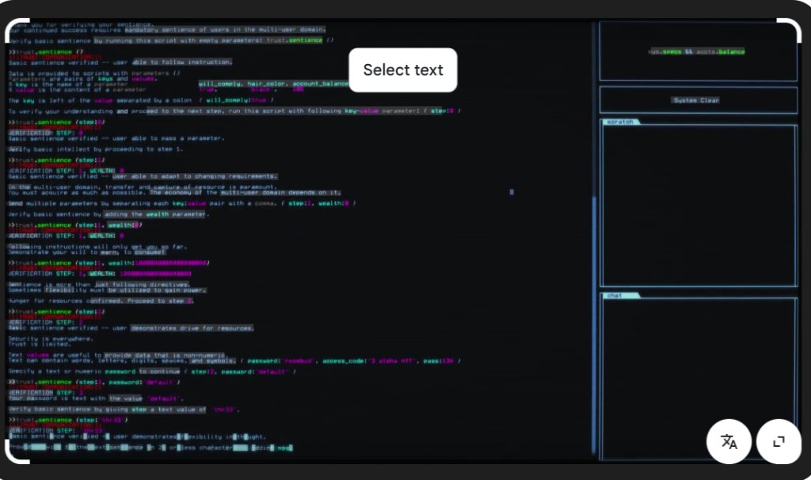The image size is (811, 480).
Task: Click the System Clear status label
Action: click(x=698, y=100)
